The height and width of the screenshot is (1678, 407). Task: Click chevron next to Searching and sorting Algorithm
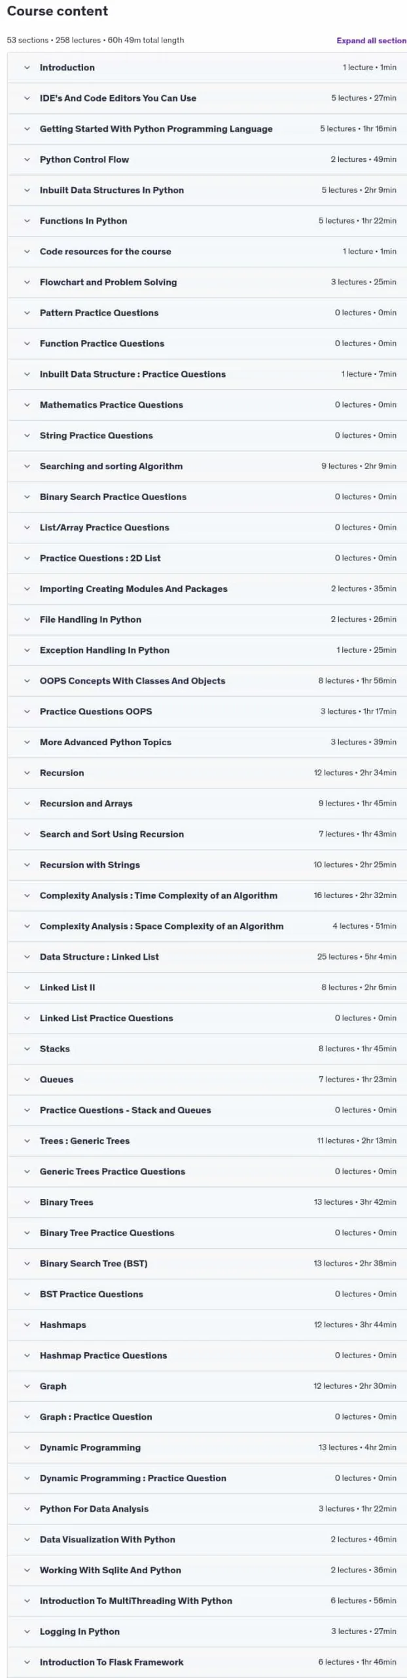[27, 466]
